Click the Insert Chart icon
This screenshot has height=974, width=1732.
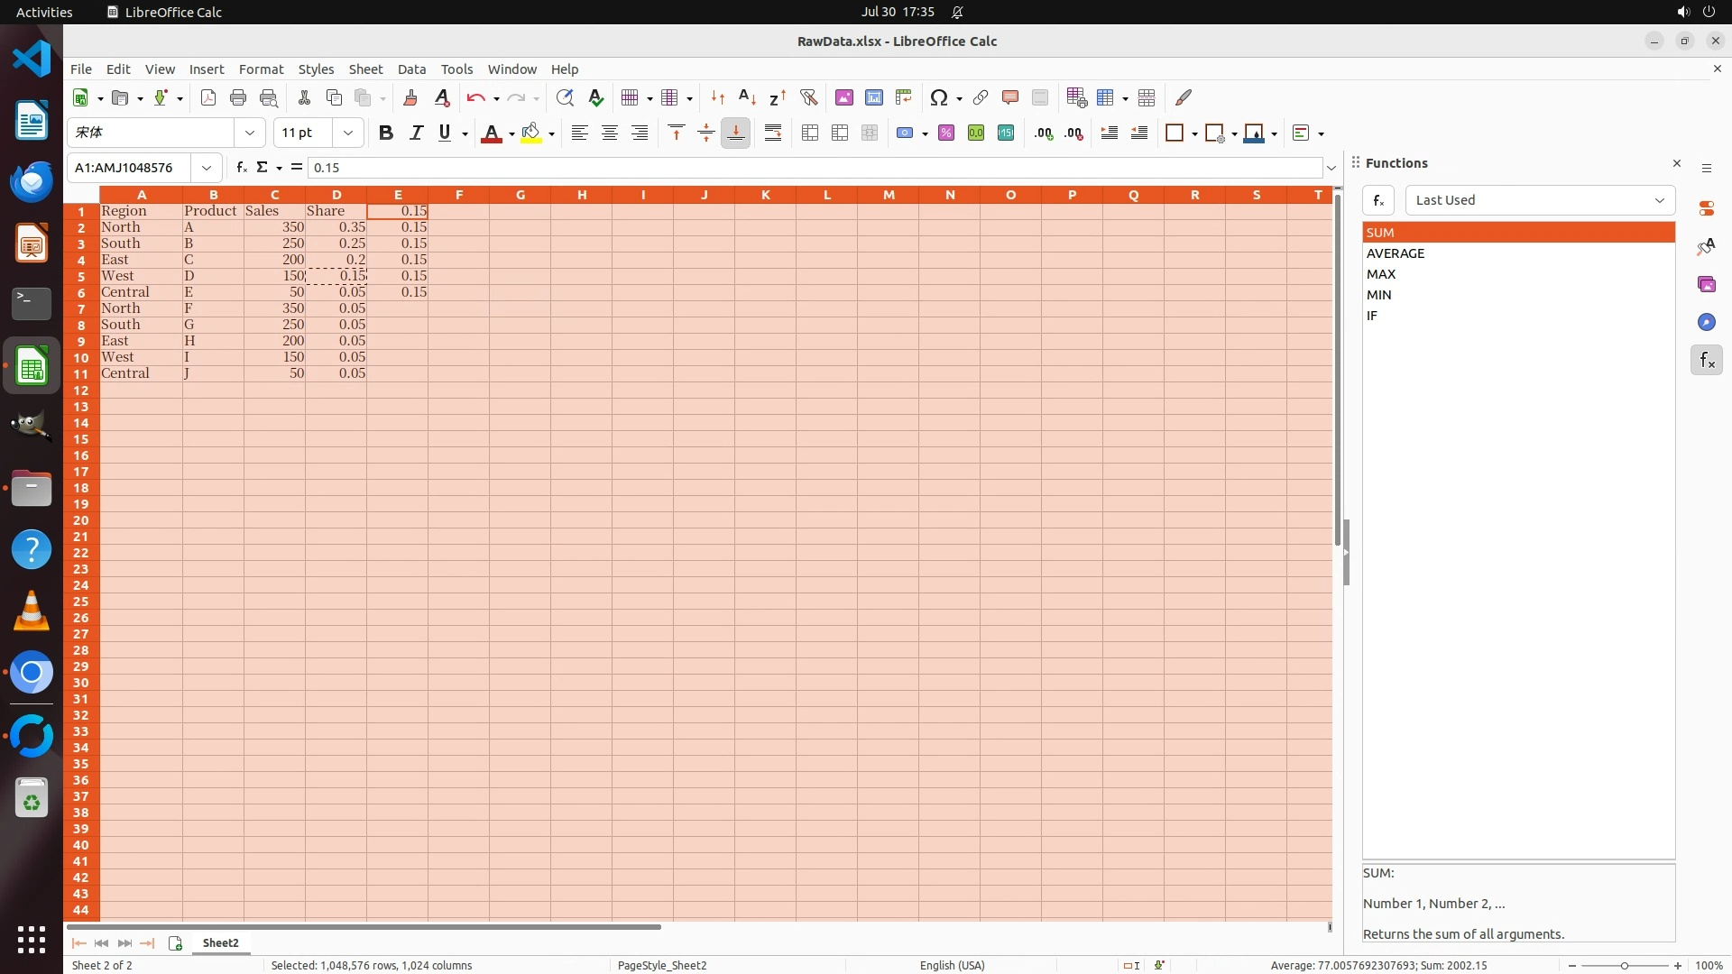click(x=873, y=97)
